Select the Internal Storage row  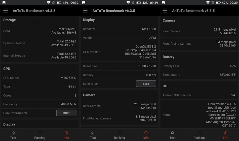coord(40,56)
